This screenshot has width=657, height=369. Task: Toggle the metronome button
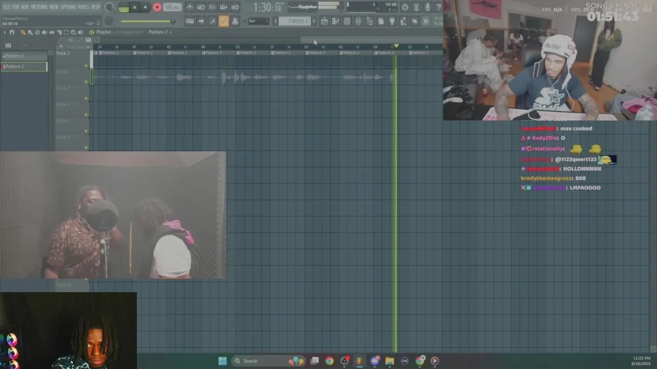coord(190,7)
